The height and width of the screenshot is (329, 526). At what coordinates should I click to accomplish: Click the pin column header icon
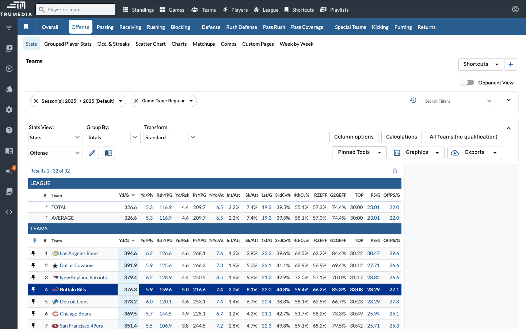point(35,241)
